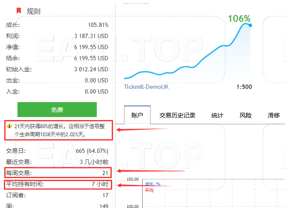Click the 1:500 leverage value

(x=244, y=87)
